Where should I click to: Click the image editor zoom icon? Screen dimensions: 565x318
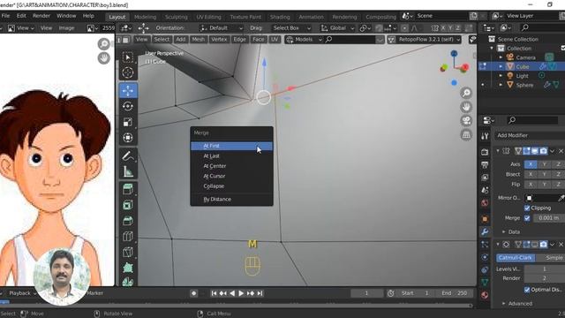pos(104,44)
